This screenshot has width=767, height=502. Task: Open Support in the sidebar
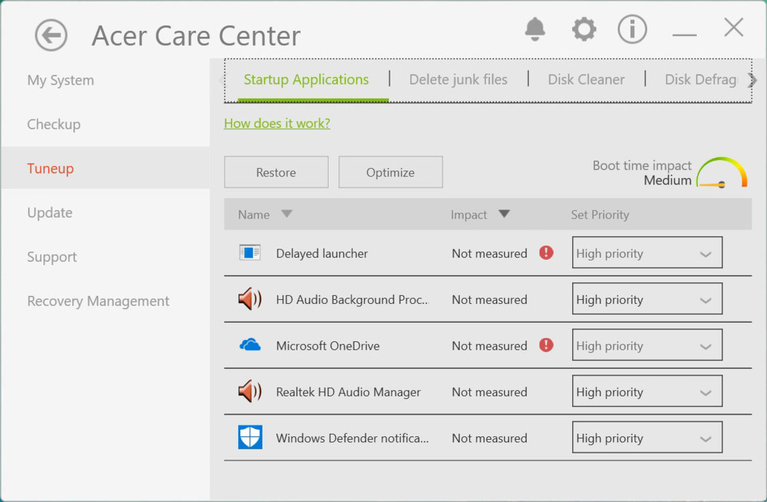[x=52, y=257]
